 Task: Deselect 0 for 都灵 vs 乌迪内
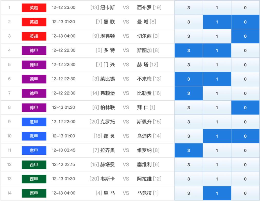pos(245,136)
